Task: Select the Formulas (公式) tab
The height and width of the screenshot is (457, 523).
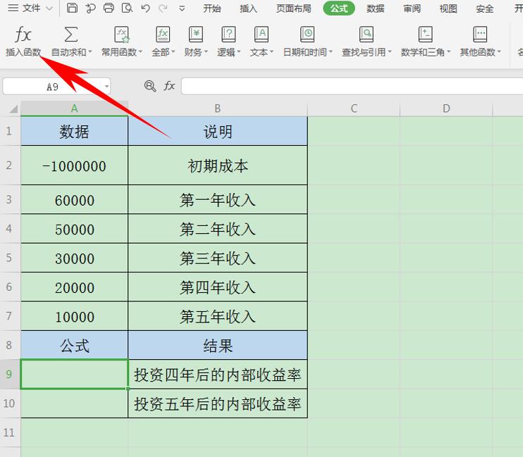Action: [339, 8]
